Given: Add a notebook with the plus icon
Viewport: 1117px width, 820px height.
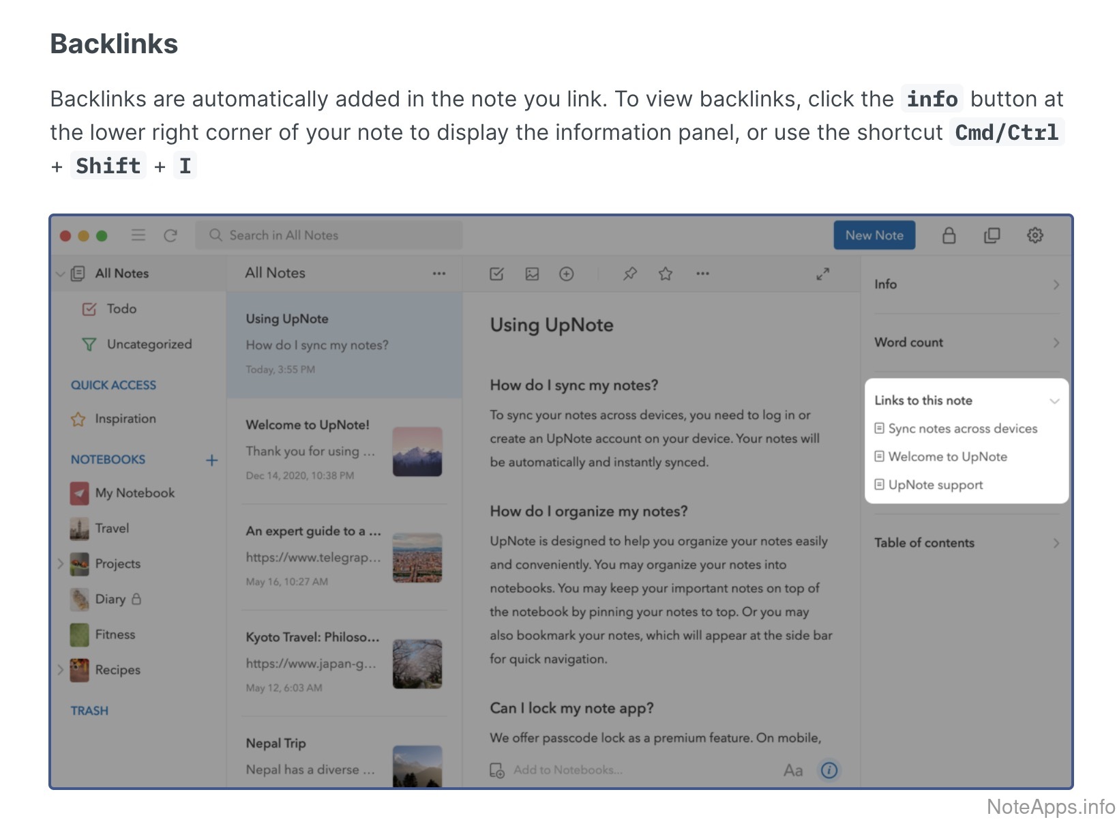Looking at the screenshot, I should click(212, 460).
